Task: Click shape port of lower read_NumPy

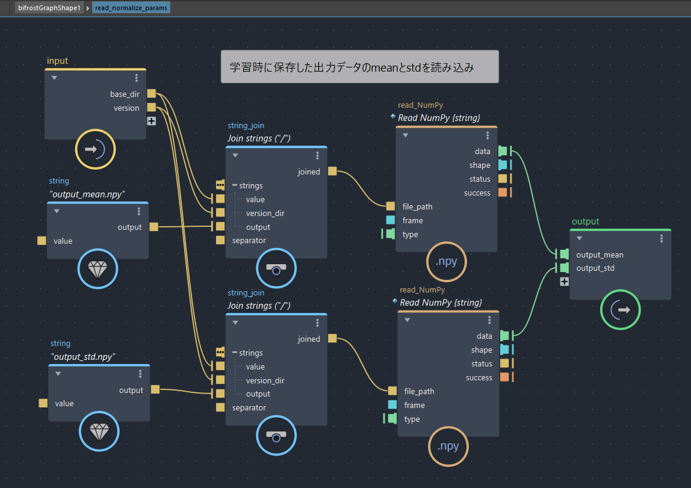Action: coord(504,350)
